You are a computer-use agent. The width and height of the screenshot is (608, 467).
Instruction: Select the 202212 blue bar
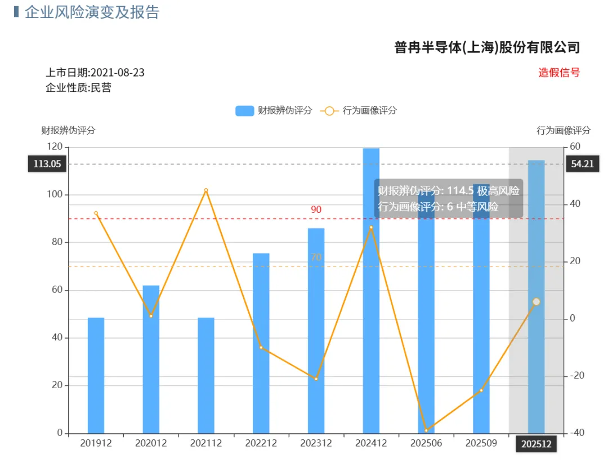[261, 343]
